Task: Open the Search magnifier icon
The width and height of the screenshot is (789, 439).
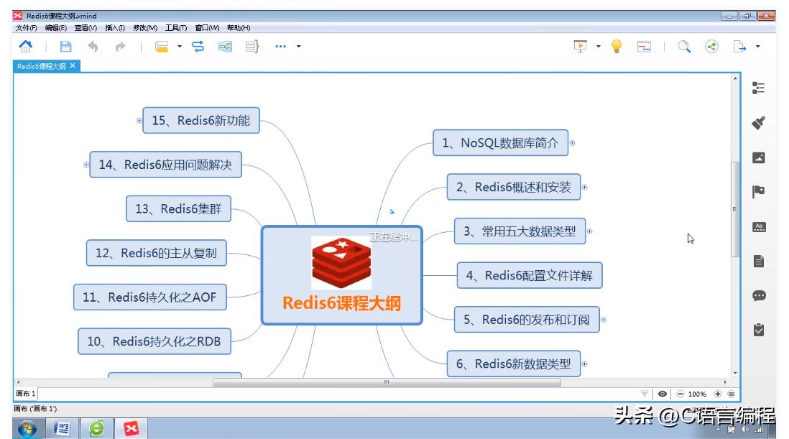Action: [683, 46]
